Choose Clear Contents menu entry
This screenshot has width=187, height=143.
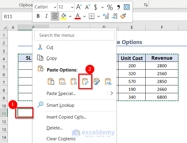(x=61, y=139)
